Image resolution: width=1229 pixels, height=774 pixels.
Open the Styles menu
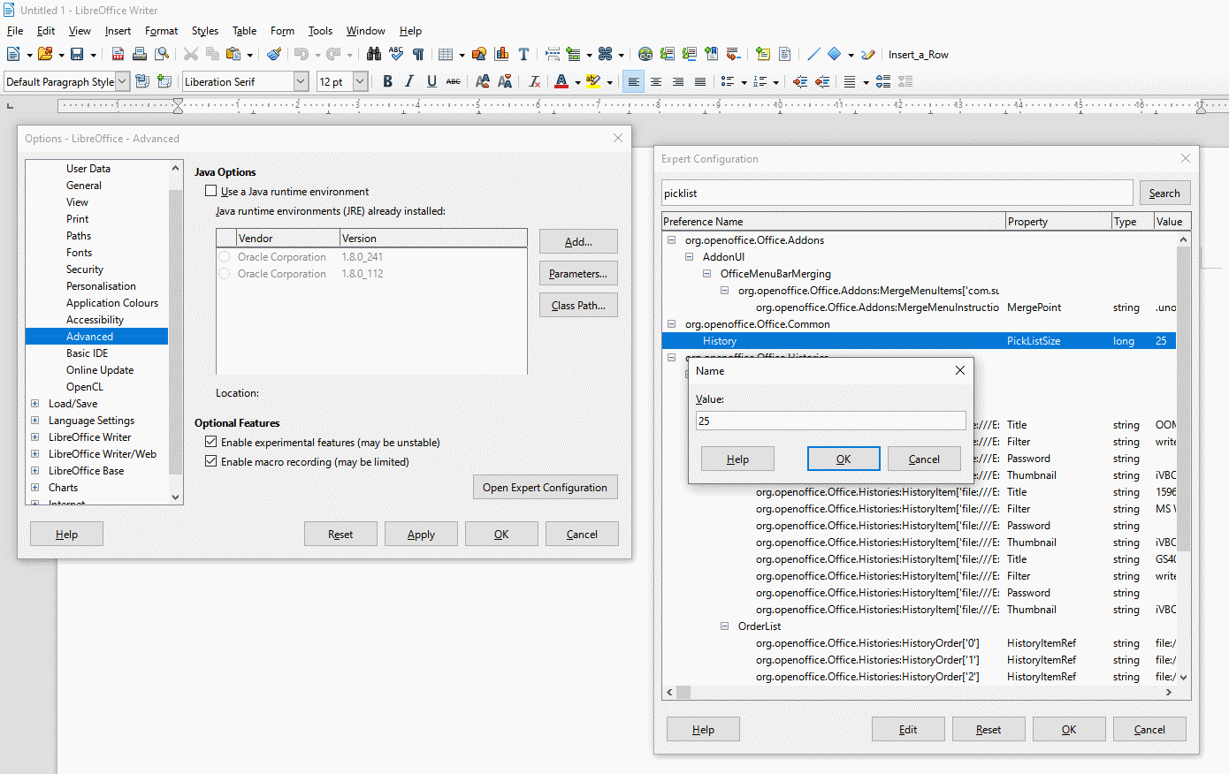pyautogui.click(x=205, y=31)
